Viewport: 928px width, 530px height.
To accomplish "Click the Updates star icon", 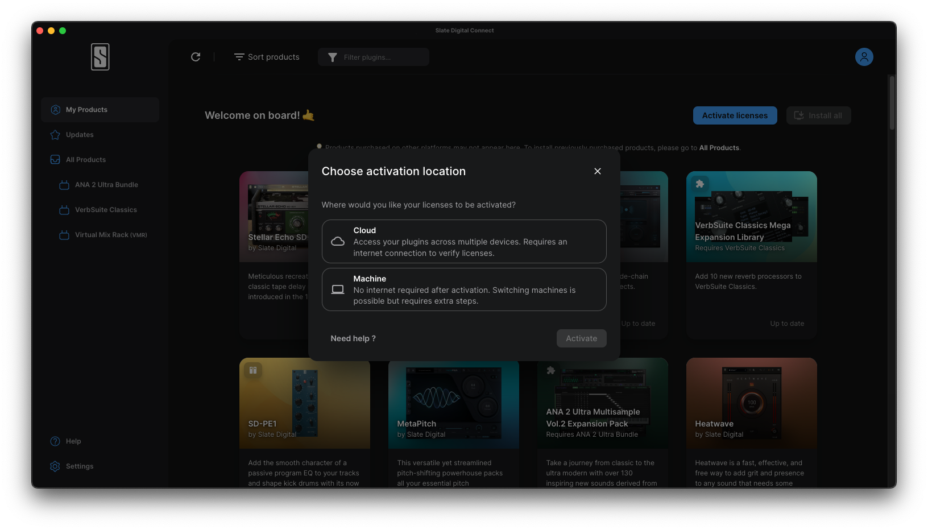I will 55,135.
